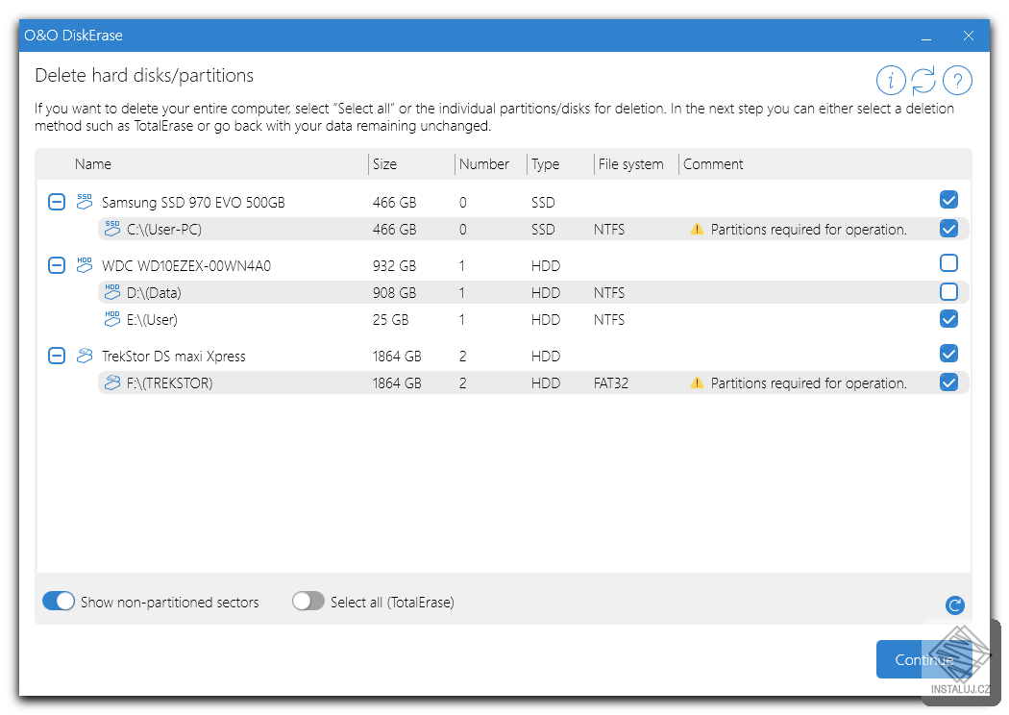The height and width of the screenshot is (715, 1009).
Task: Close the O&O DiskErase window
Action: point(969,37)
